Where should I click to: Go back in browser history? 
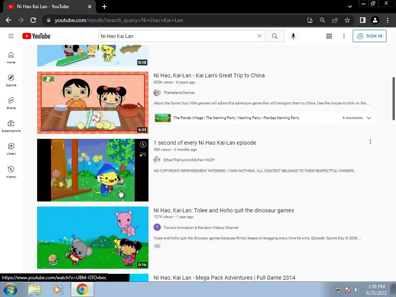pos(9,20)
